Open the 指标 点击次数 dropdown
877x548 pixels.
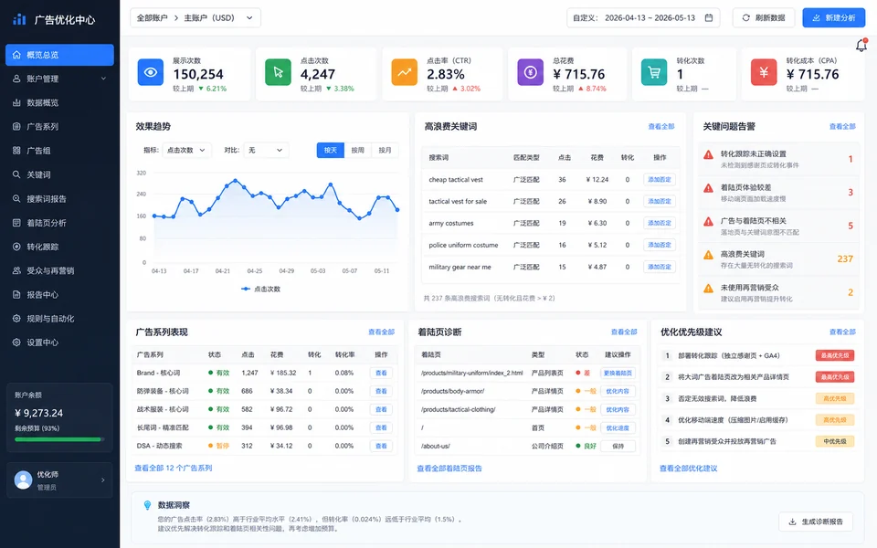click(186, 150)
